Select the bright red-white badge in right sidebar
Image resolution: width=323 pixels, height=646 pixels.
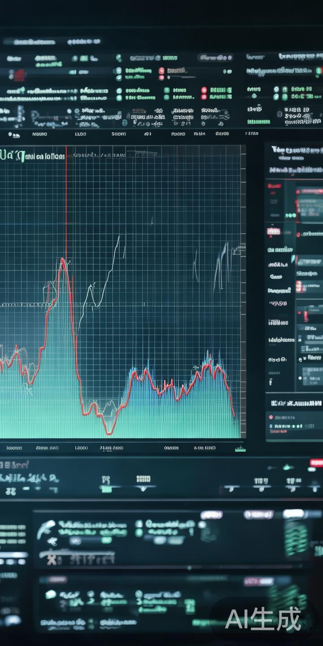coord(274,231)
